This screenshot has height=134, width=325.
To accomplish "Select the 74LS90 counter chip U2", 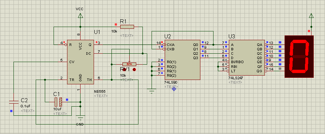I will [183, 60].
